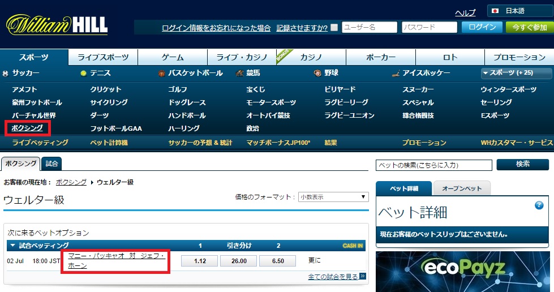Focus the ユーザー名 input field
This screenshot has width=554, height=292.
pos(369,27)
